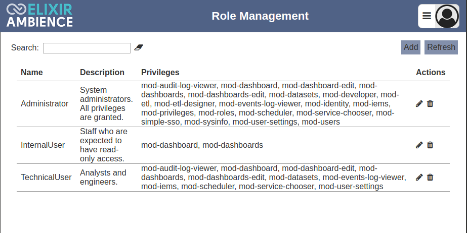The width and height of the screenshot is (467, 233).
Task: Select the InternalUser role name
Action: point(43,145)
